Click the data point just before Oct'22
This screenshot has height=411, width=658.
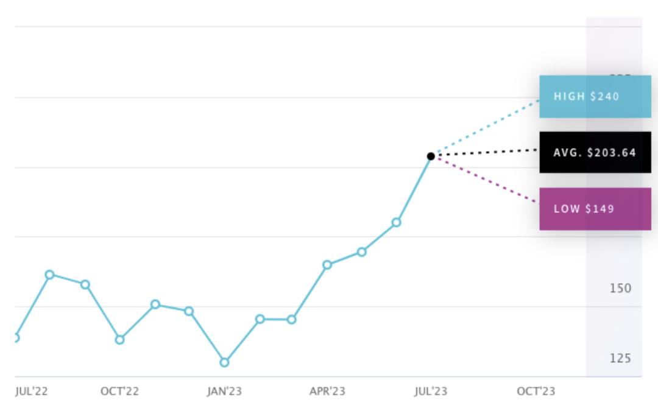coord(85,284)
